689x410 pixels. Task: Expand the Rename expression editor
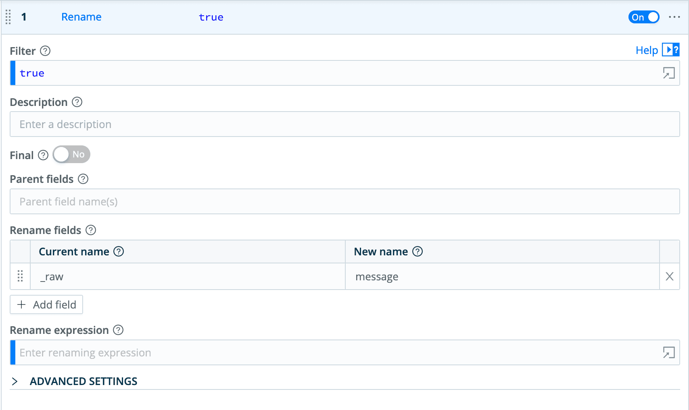(x=668, y=353)
